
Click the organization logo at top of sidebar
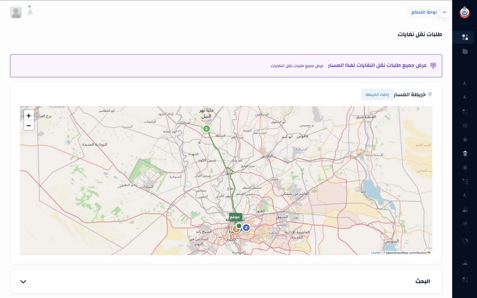(x=464, y=12)
